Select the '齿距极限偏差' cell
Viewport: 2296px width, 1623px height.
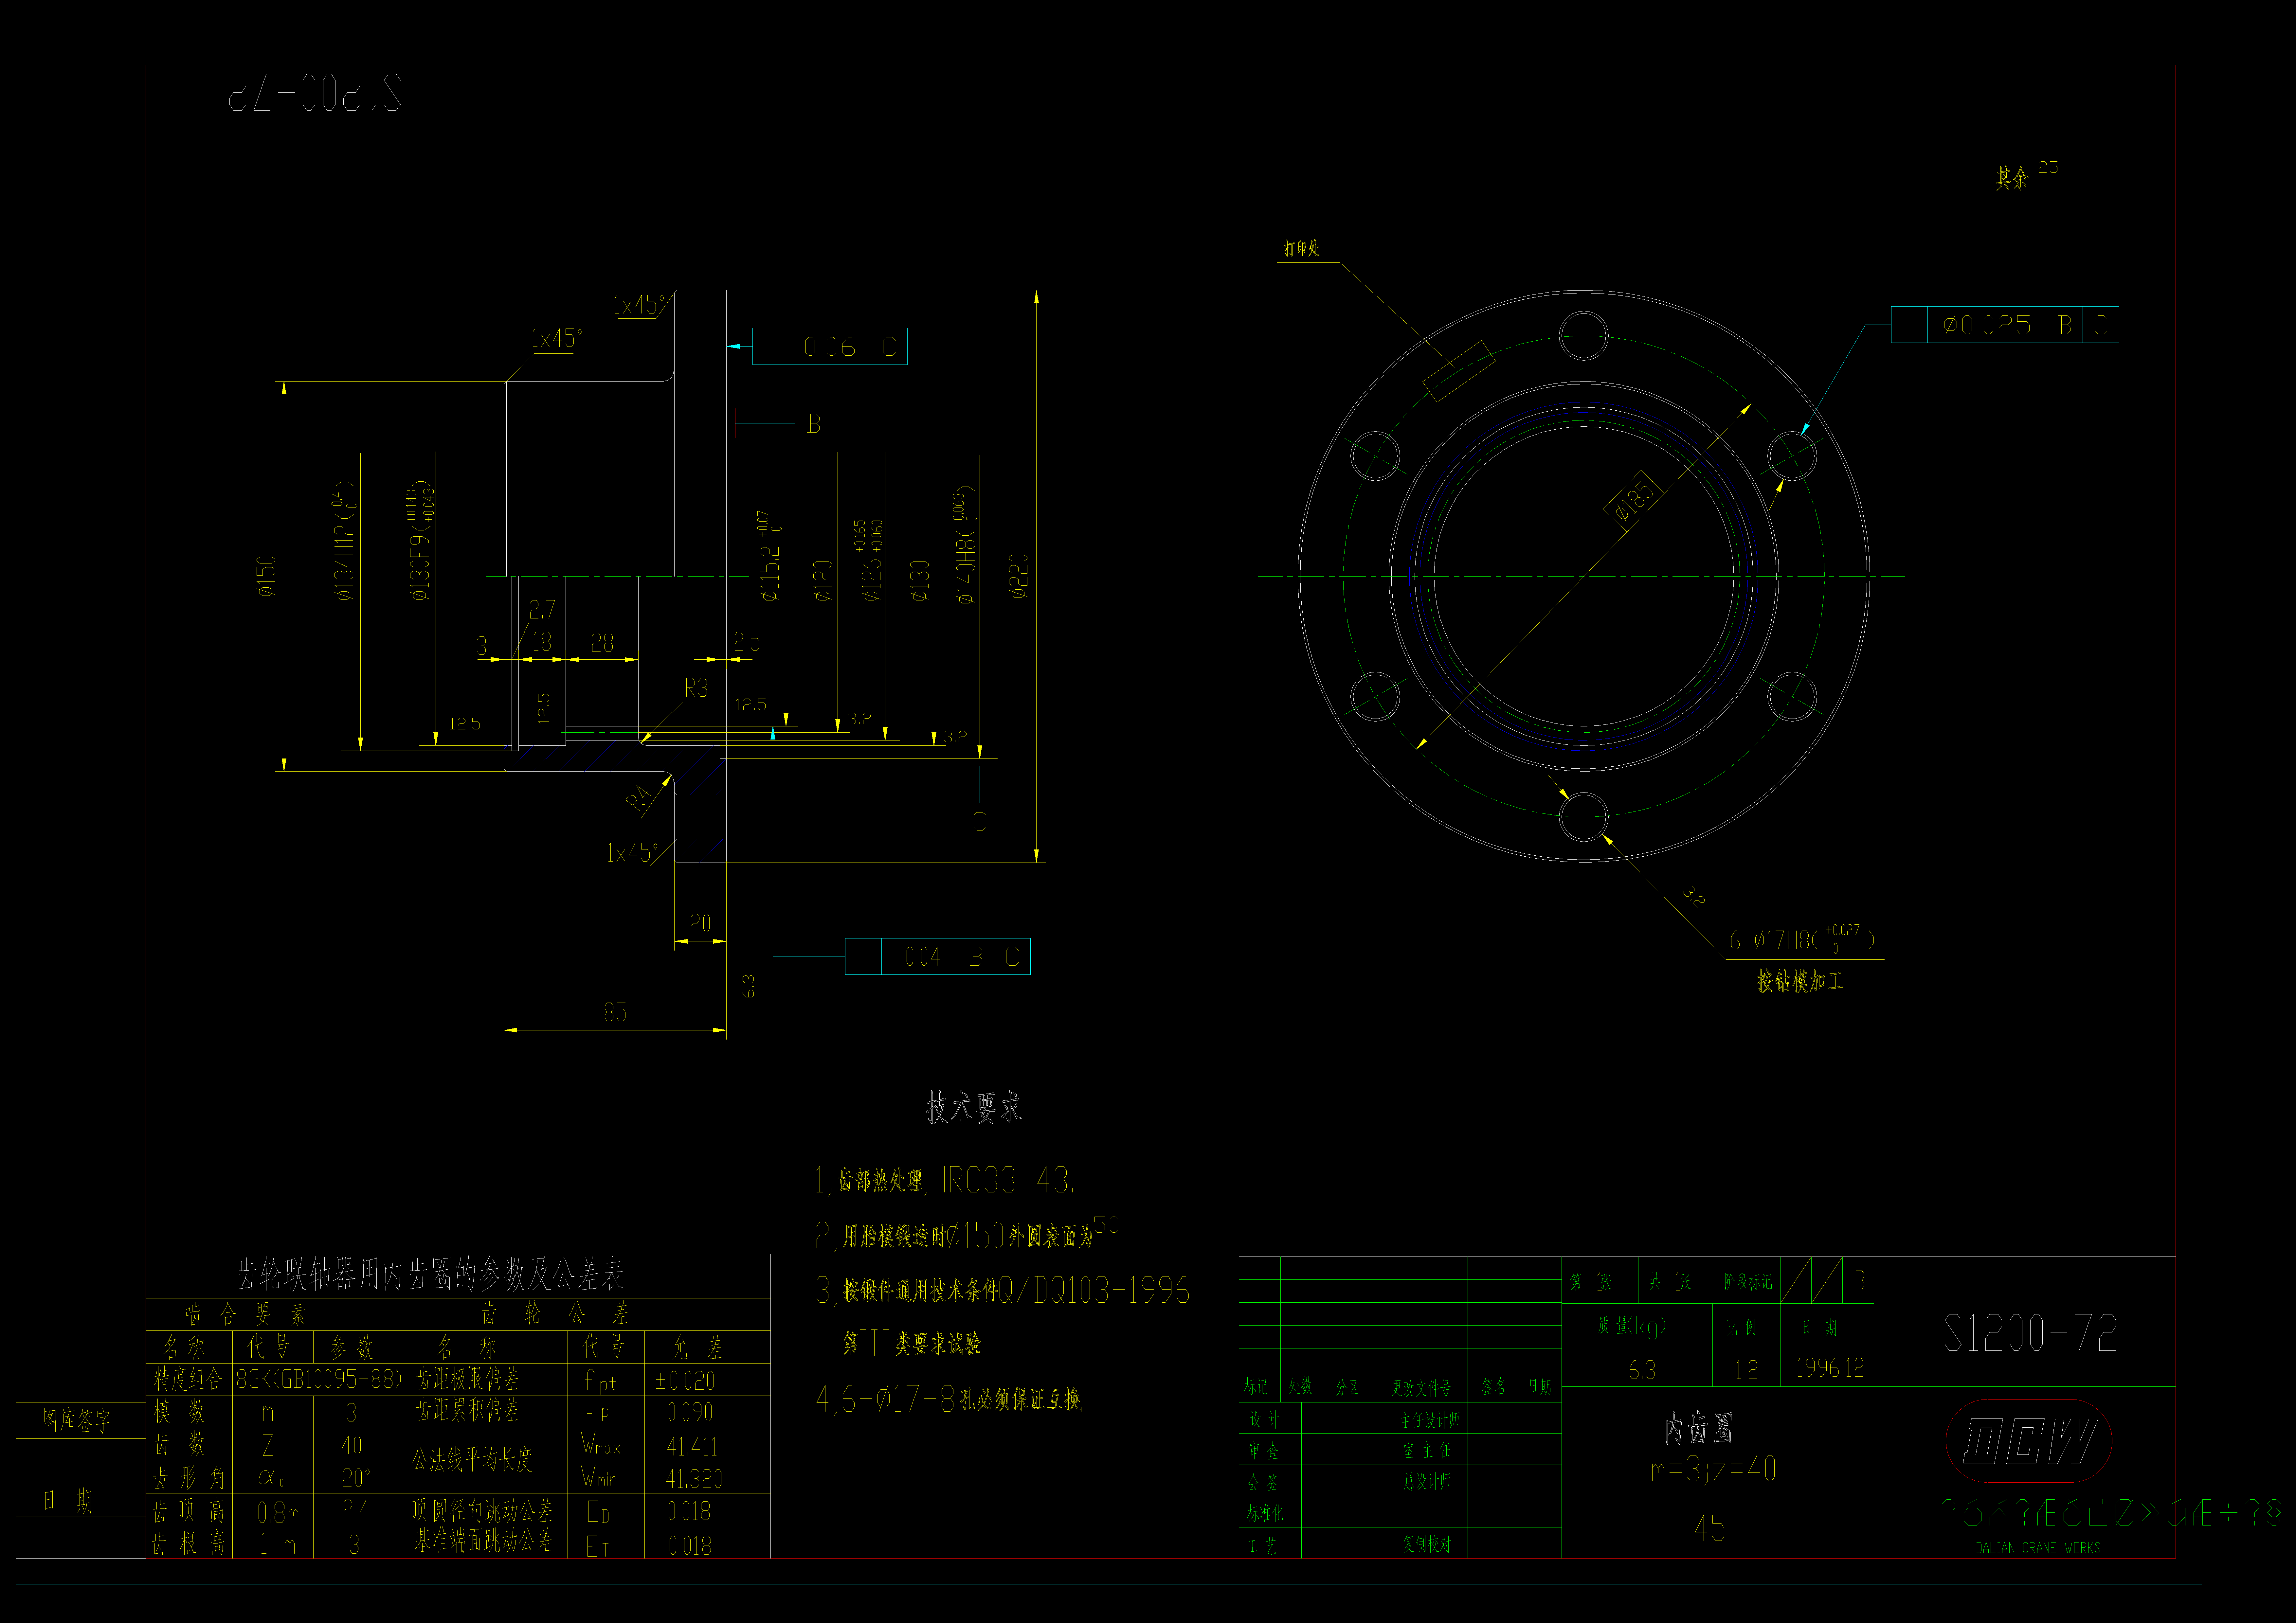click(467, 1380)
